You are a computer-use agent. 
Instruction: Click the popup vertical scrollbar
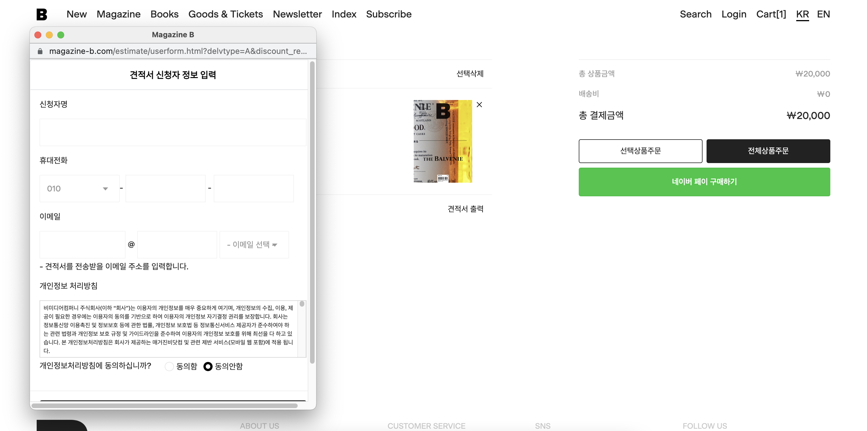click(312, 212)
